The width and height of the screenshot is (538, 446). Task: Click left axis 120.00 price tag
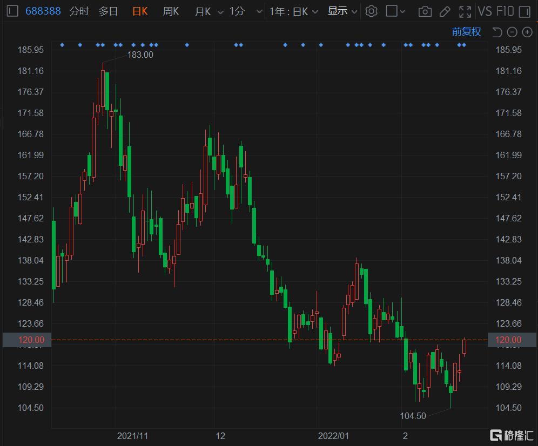[x=27, y=340]
